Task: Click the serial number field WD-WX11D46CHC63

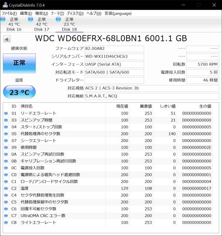Action: pyautogui.click(x=114, y=57)
